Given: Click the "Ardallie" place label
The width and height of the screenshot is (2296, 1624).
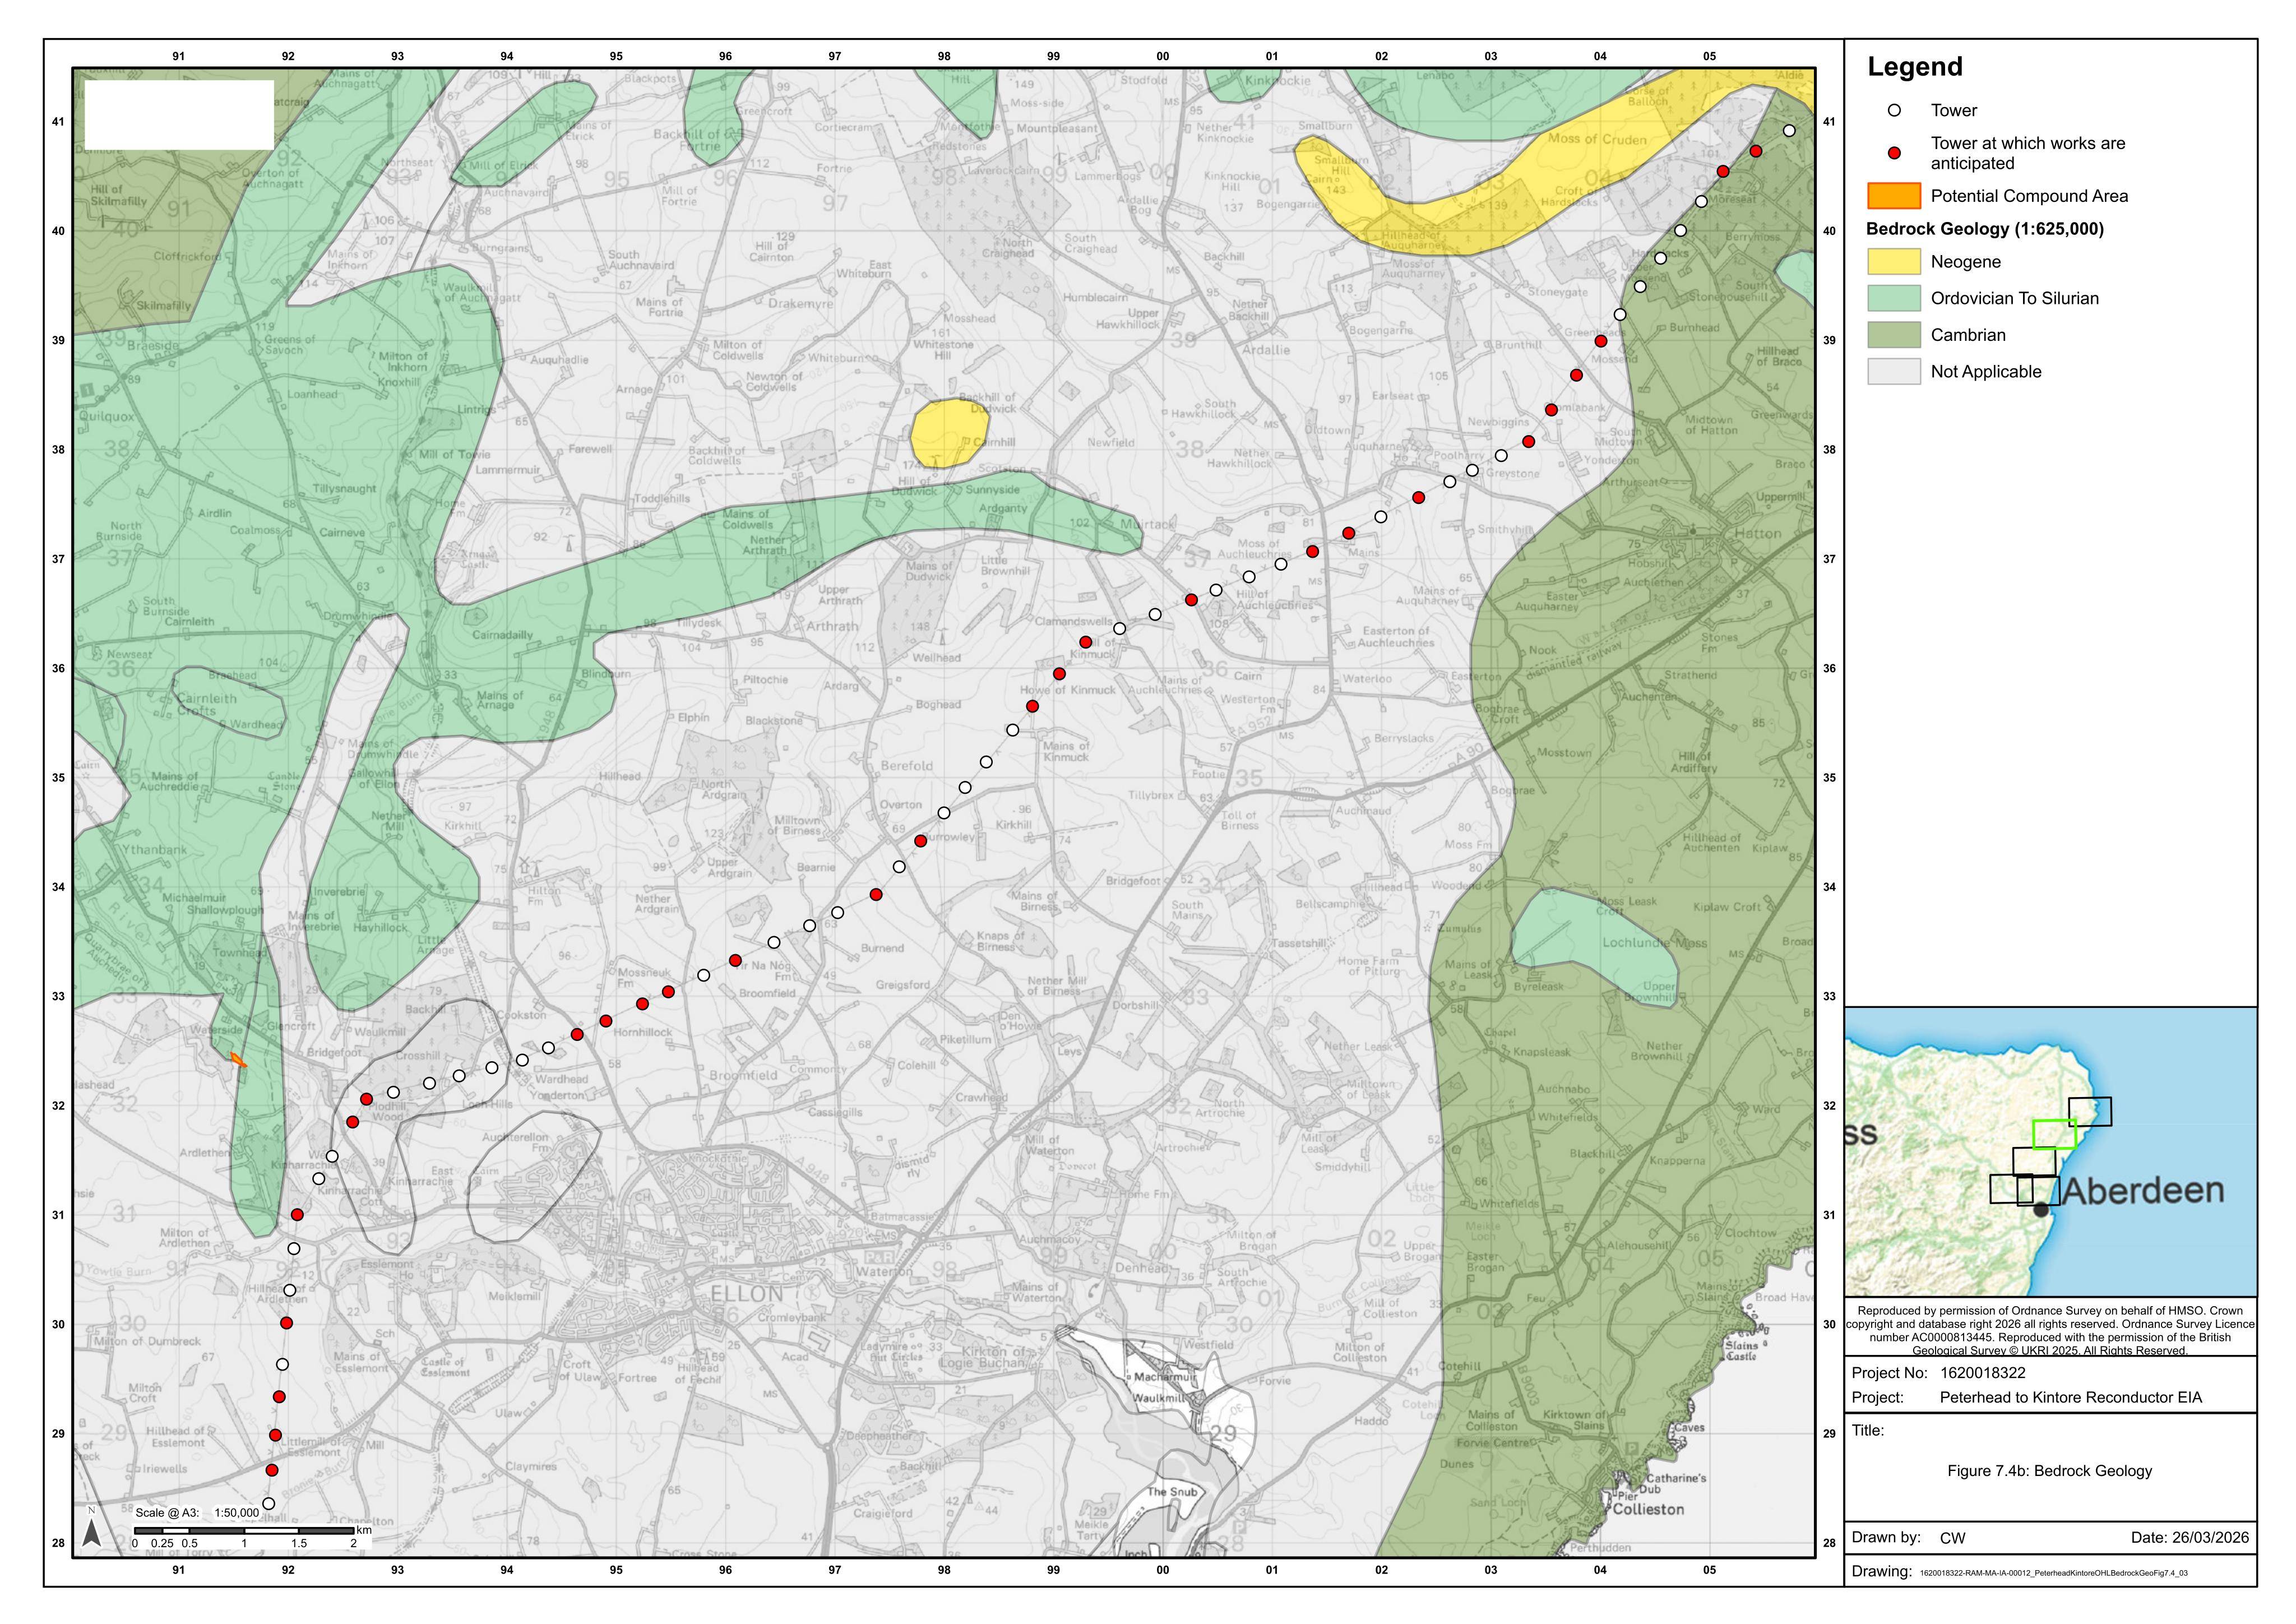Looking at the screenshot, I should (x=1265, y=350).
